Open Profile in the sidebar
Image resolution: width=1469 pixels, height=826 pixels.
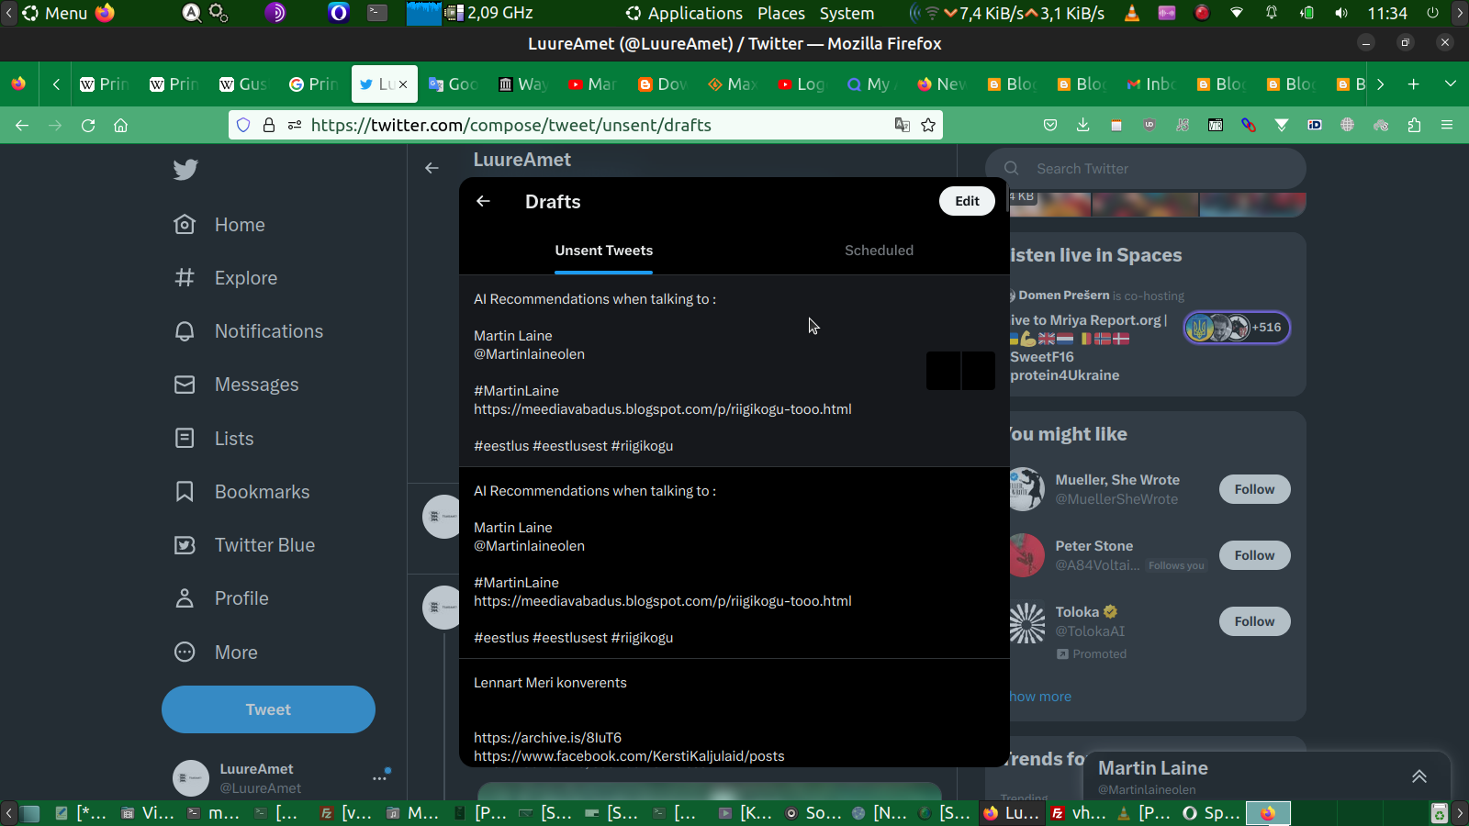(x=221, y=598)
